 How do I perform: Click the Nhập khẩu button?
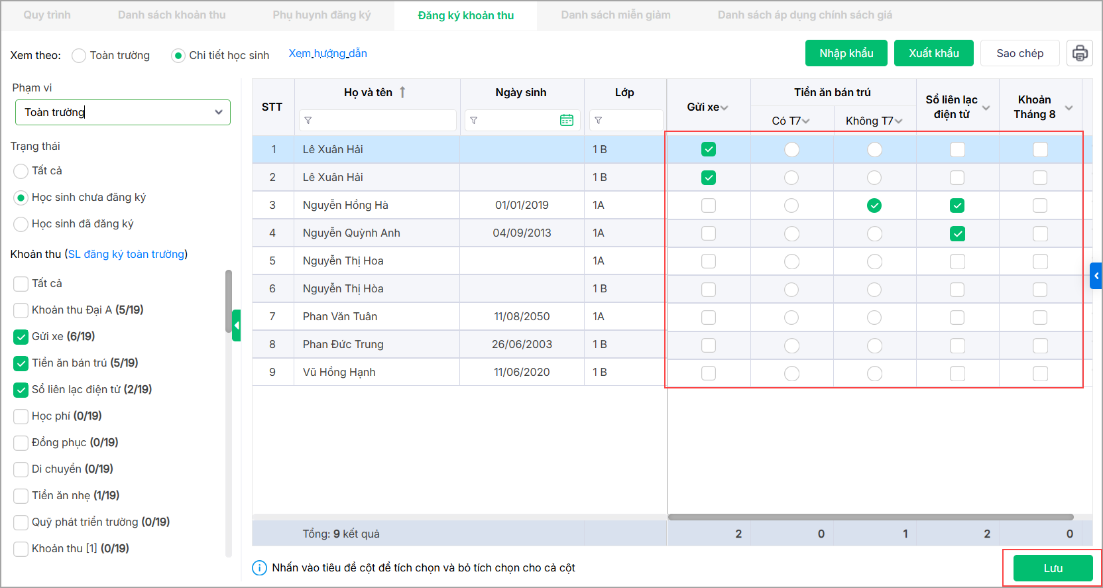click(x=846, y=53)
